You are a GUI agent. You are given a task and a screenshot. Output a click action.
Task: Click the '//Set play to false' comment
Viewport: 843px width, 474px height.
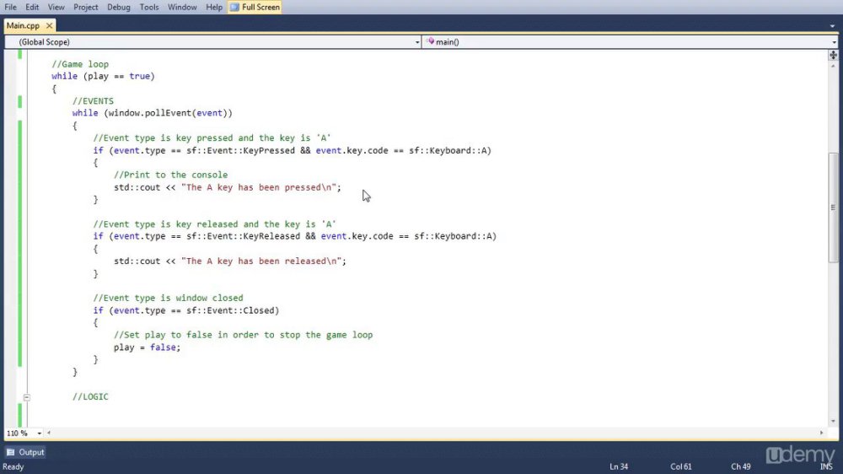tap(243, 335)
